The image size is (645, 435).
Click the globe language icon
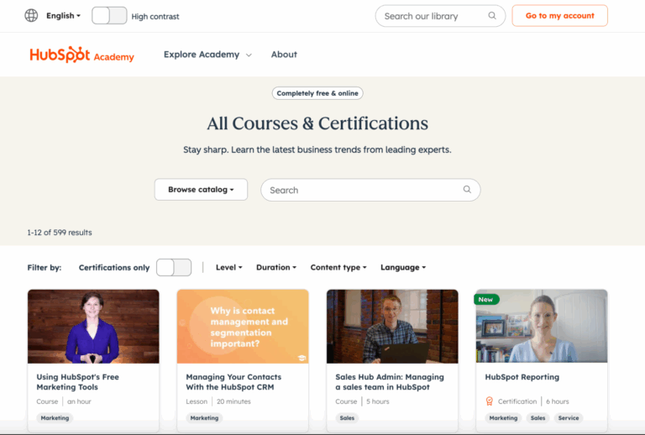coord(31,15)
